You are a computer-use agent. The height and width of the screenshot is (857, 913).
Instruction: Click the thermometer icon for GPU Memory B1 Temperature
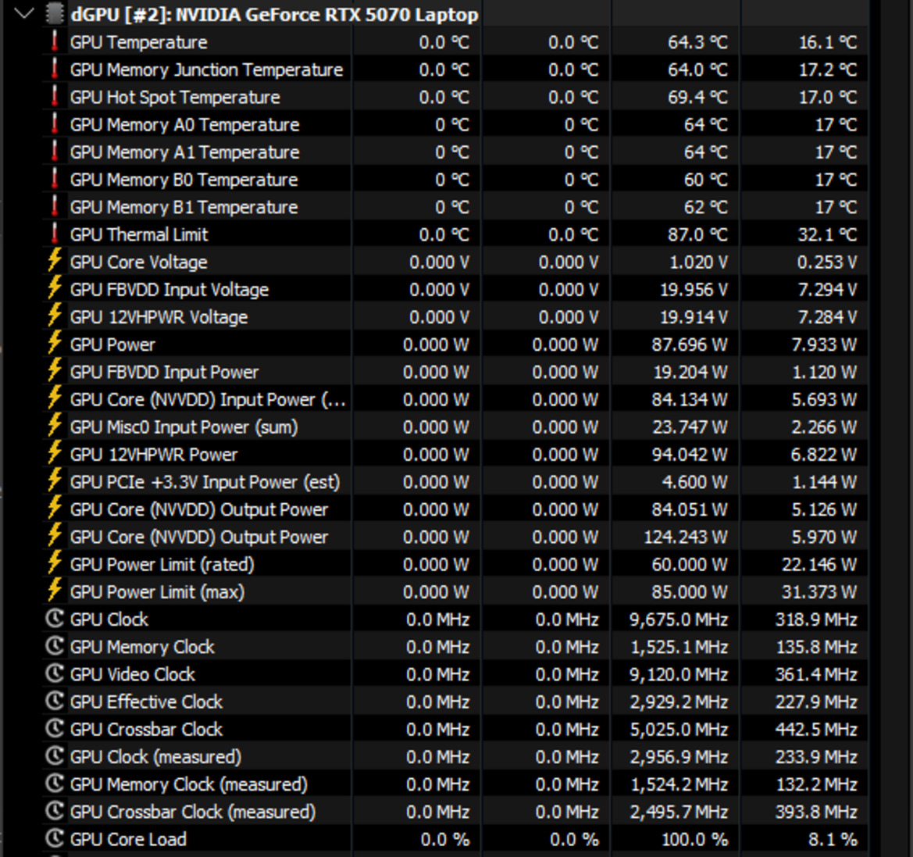(54, 206)
